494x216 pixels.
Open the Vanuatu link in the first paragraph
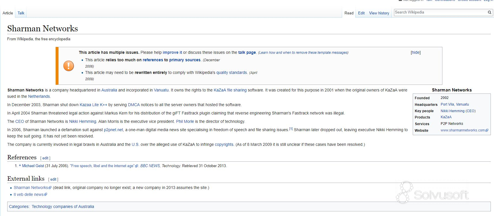click(161, 90)
